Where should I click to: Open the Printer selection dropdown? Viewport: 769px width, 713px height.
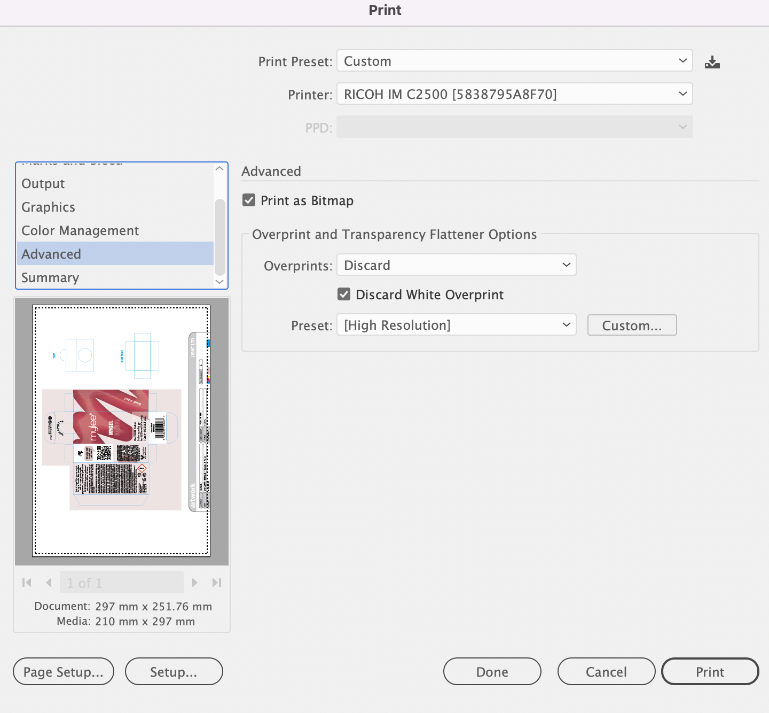click(x=514, y=94)
